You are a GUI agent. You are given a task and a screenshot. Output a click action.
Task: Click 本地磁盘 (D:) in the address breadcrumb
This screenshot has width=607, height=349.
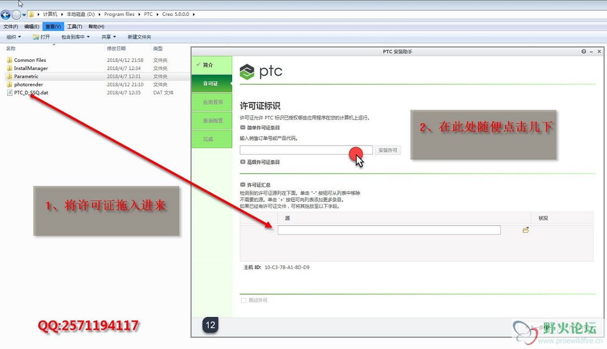[x=81, y=14]
